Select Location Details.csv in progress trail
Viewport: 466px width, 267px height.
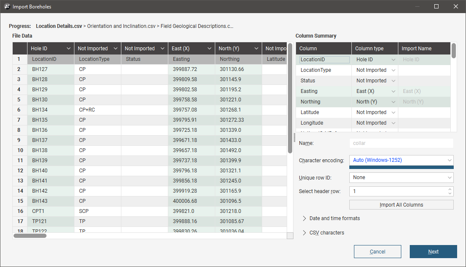click(59, 26)
